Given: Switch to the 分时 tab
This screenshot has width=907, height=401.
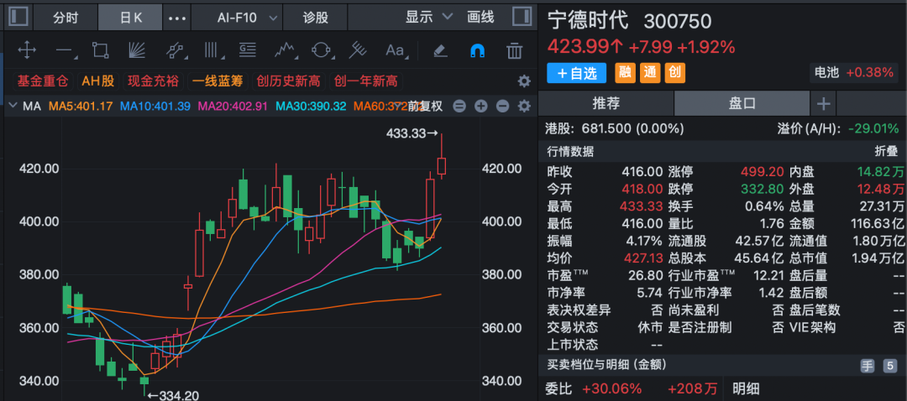Looking at the screenshot, I should (65, 17).
